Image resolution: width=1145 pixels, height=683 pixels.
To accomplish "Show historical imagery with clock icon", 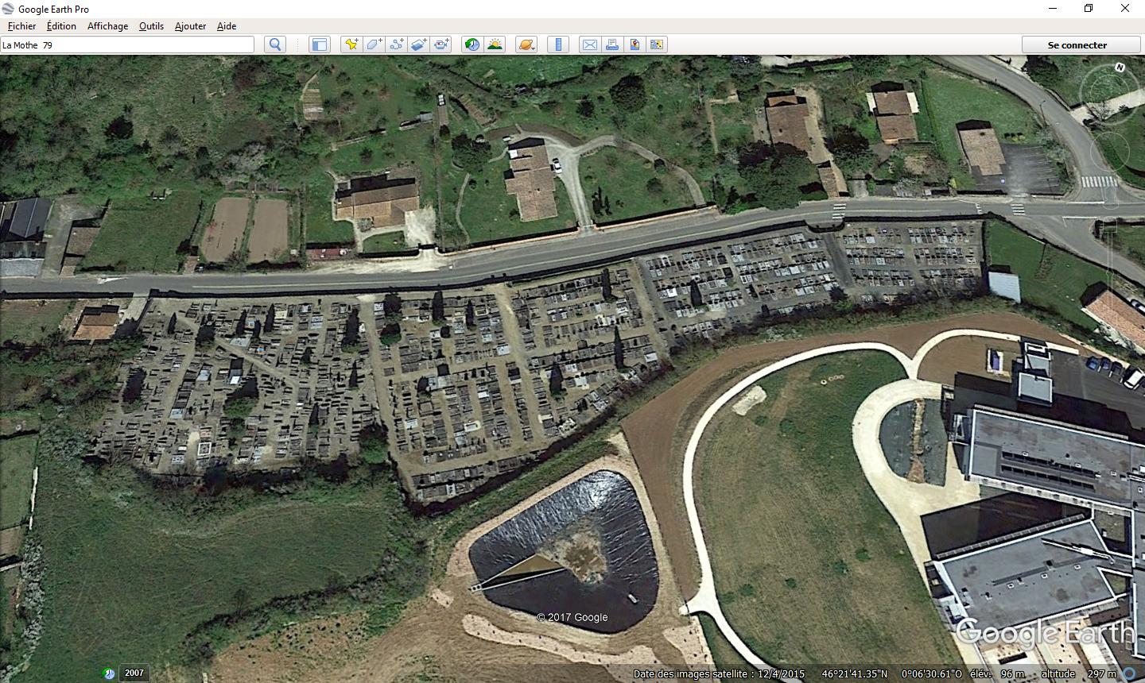I will (x=472, y=44).
